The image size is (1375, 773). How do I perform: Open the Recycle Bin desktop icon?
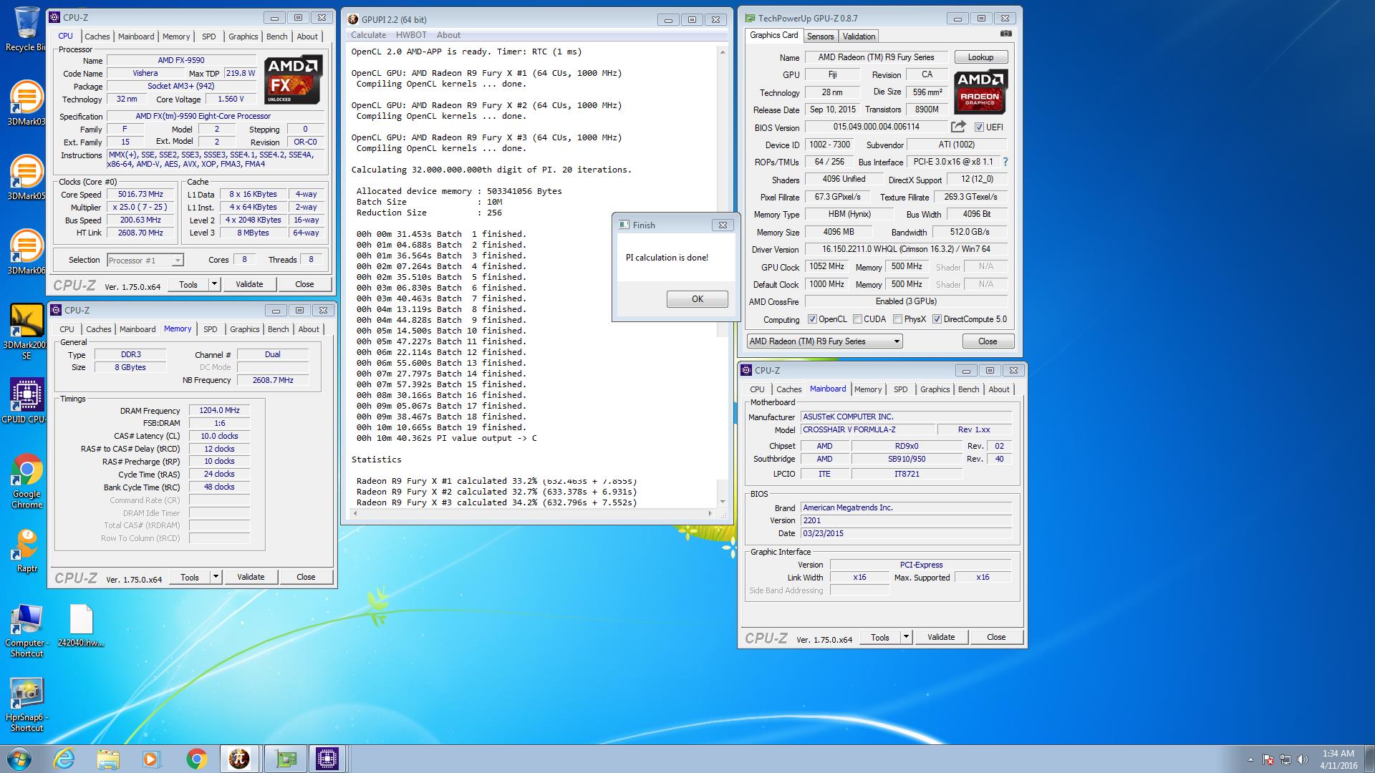point(26,29)
